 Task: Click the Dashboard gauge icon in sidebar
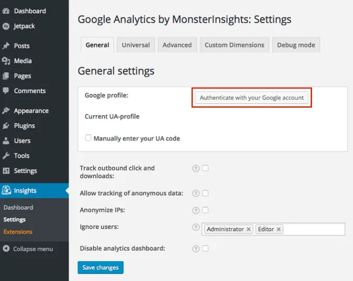point(6,11)
